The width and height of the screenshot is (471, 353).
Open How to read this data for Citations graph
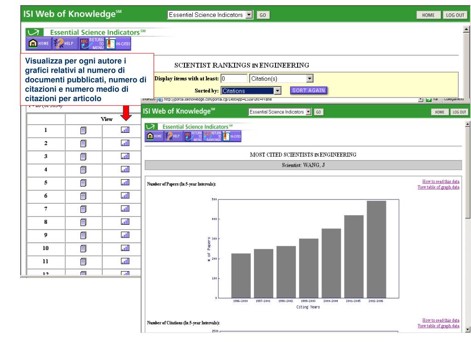[441, 320]
